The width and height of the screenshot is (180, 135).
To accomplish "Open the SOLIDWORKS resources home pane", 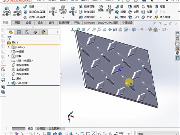I will 178,34.
